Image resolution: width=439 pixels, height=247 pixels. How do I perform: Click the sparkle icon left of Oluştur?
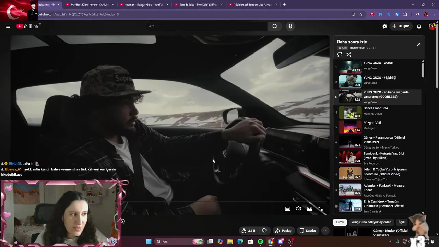[x=385, y=26]
